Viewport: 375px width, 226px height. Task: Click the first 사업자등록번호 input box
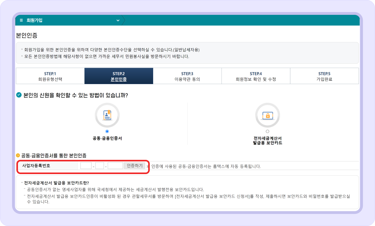point(85,165)
